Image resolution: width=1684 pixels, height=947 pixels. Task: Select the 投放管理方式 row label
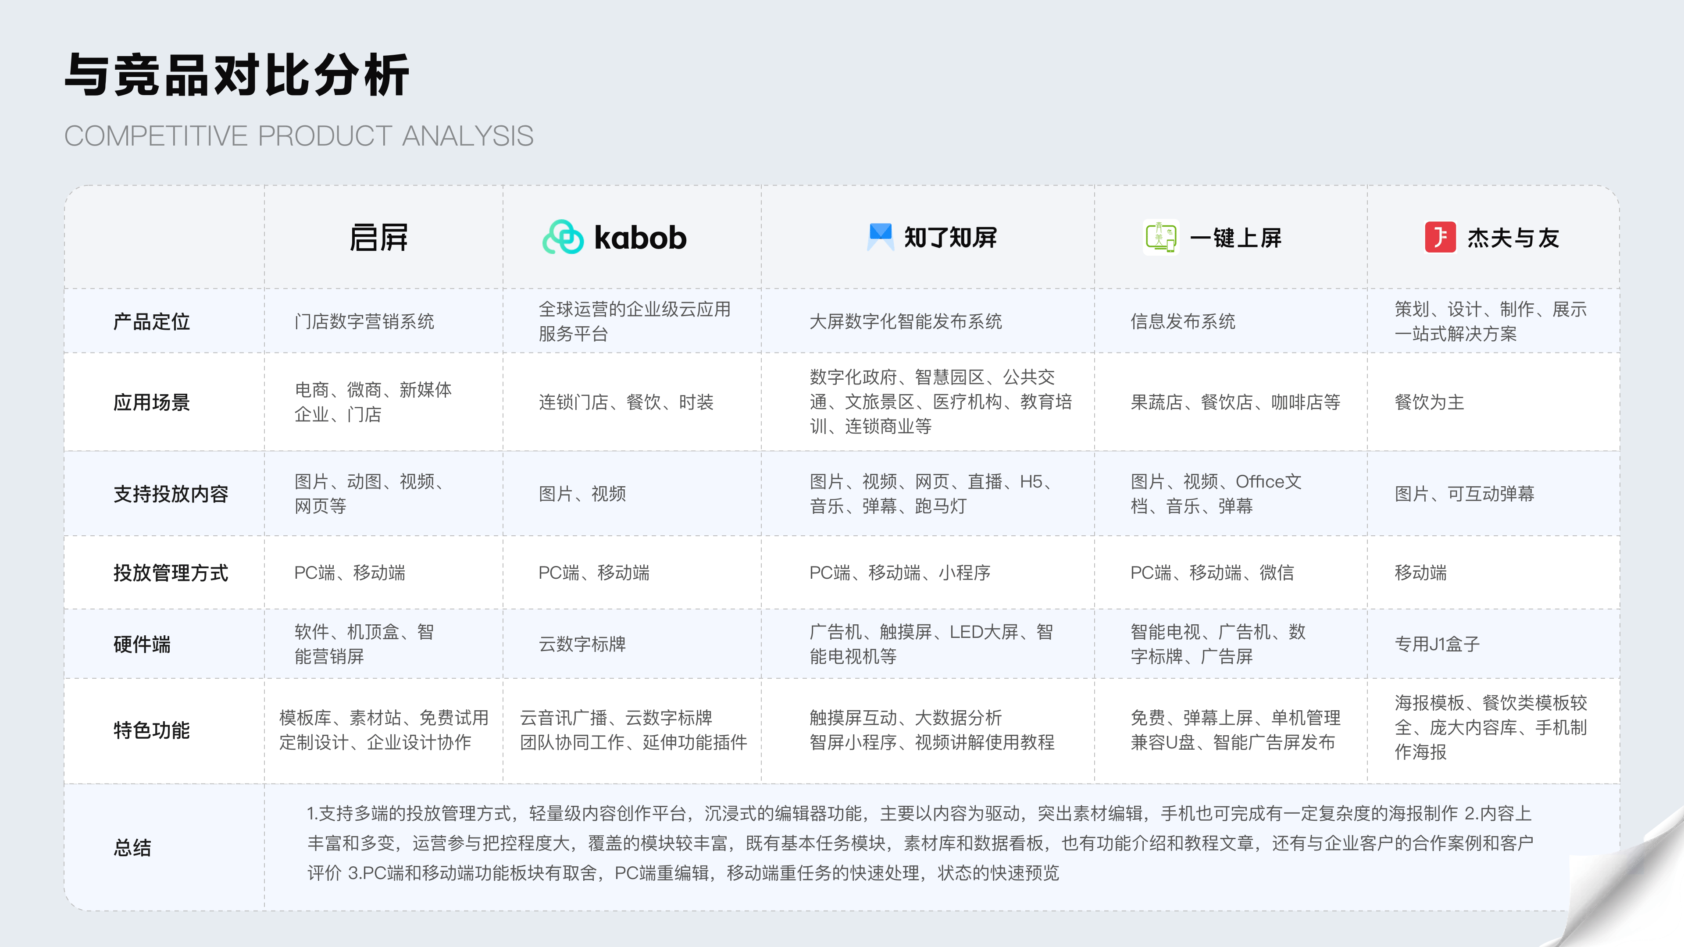pyautogui.click(x=171, y=573)
